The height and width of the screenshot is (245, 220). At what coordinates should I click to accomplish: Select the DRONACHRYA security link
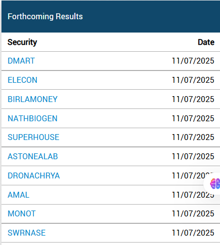coord(33,175)
